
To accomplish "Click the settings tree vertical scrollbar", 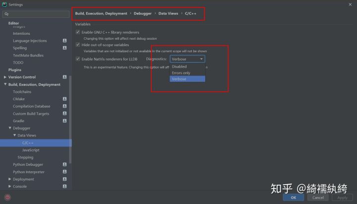I will [70, 120].
